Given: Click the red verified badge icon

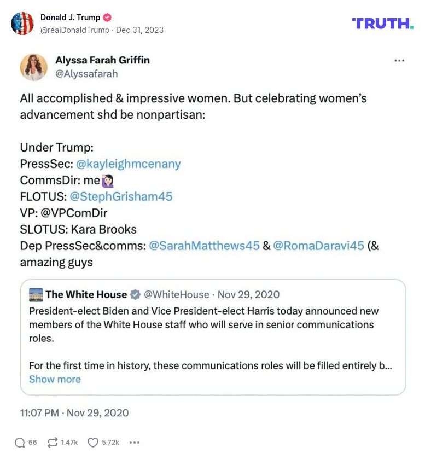Looking at the screenshot, I should point(108,18).
